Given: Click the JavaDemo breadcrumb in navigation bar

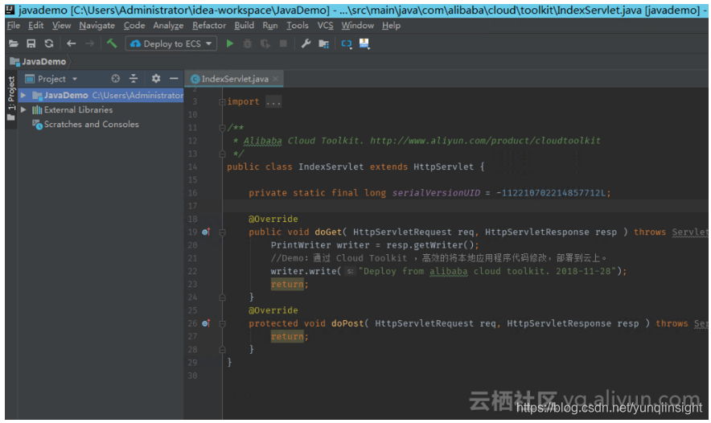Looking at the screenshot, I should pyautogui.click(x=39, y=61).
